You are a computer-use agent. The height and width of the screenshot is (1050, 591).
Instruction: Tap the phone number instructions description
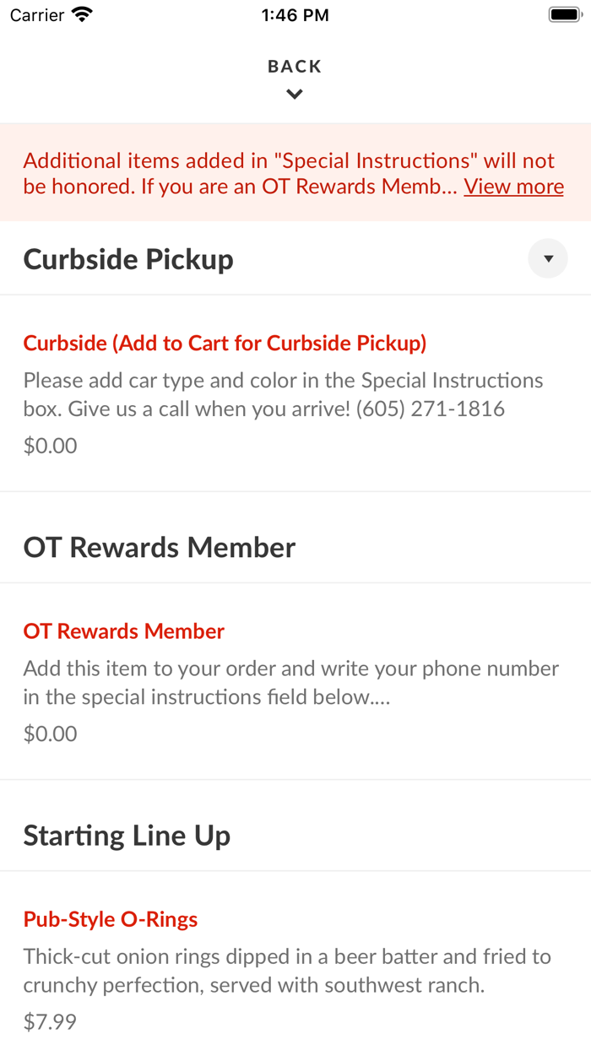[290, 683]
